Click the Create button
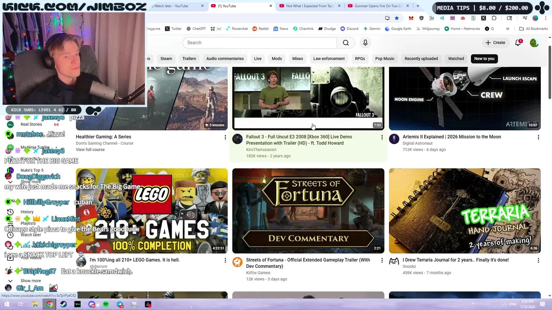The width and height of the screenshot is (552, 310). point(495,43)
